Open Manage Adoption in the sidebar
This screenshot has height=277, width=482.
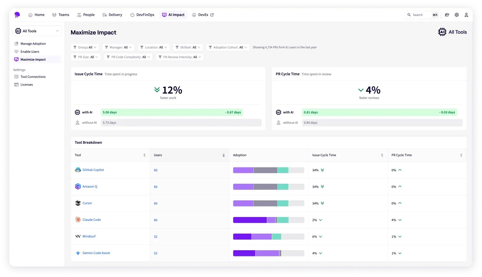point(33,44)
